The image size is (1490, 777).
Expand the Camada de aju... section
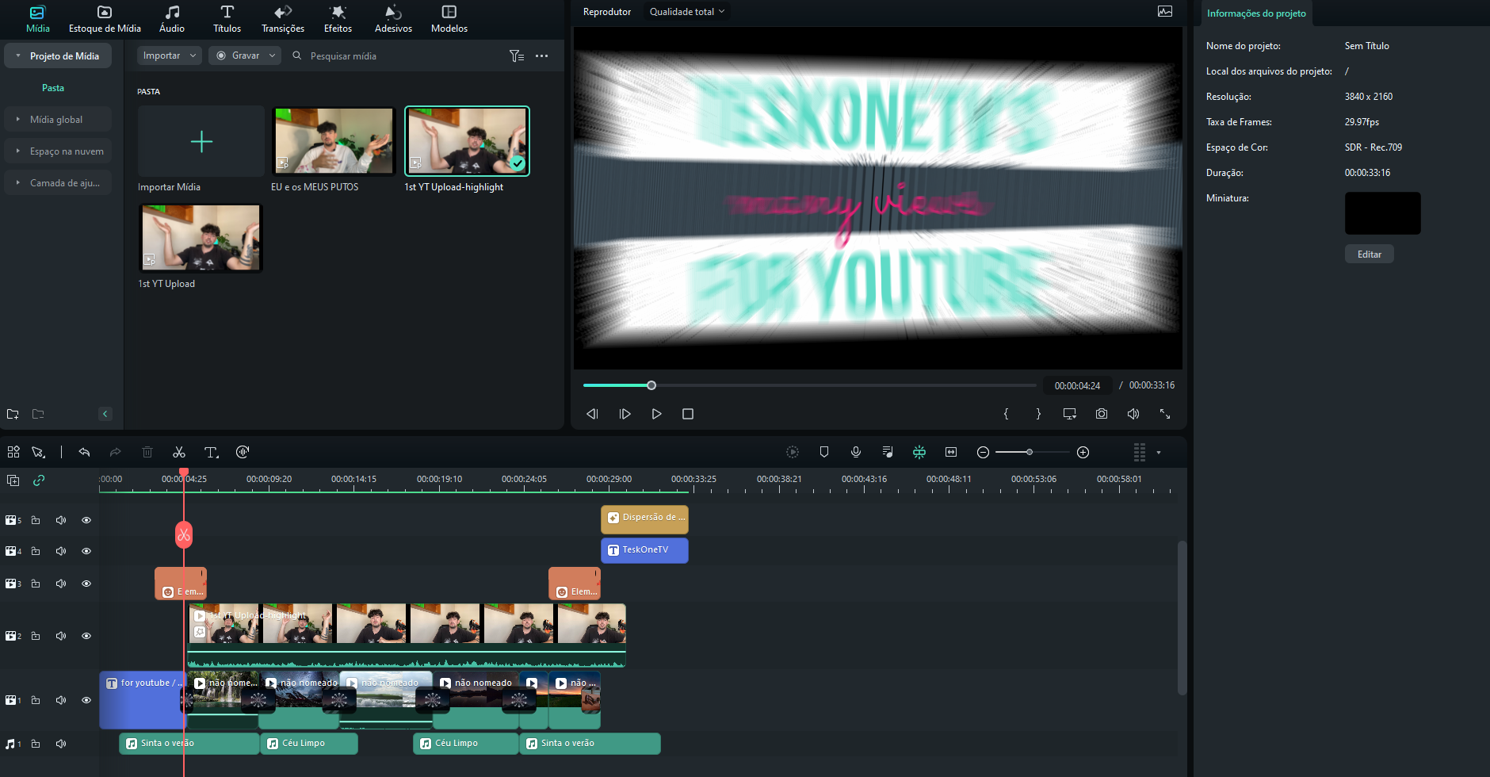point(18,183)
